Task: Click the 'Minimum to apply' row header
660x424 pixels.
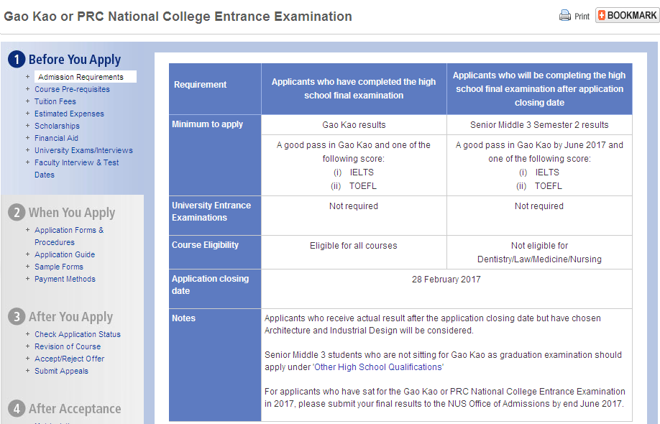Action: (215, 155)
